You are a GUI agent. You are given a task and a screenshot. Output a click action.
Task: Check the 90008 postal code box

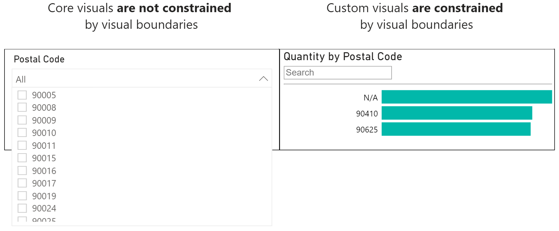pyautogui.click(x=22, y=108)
